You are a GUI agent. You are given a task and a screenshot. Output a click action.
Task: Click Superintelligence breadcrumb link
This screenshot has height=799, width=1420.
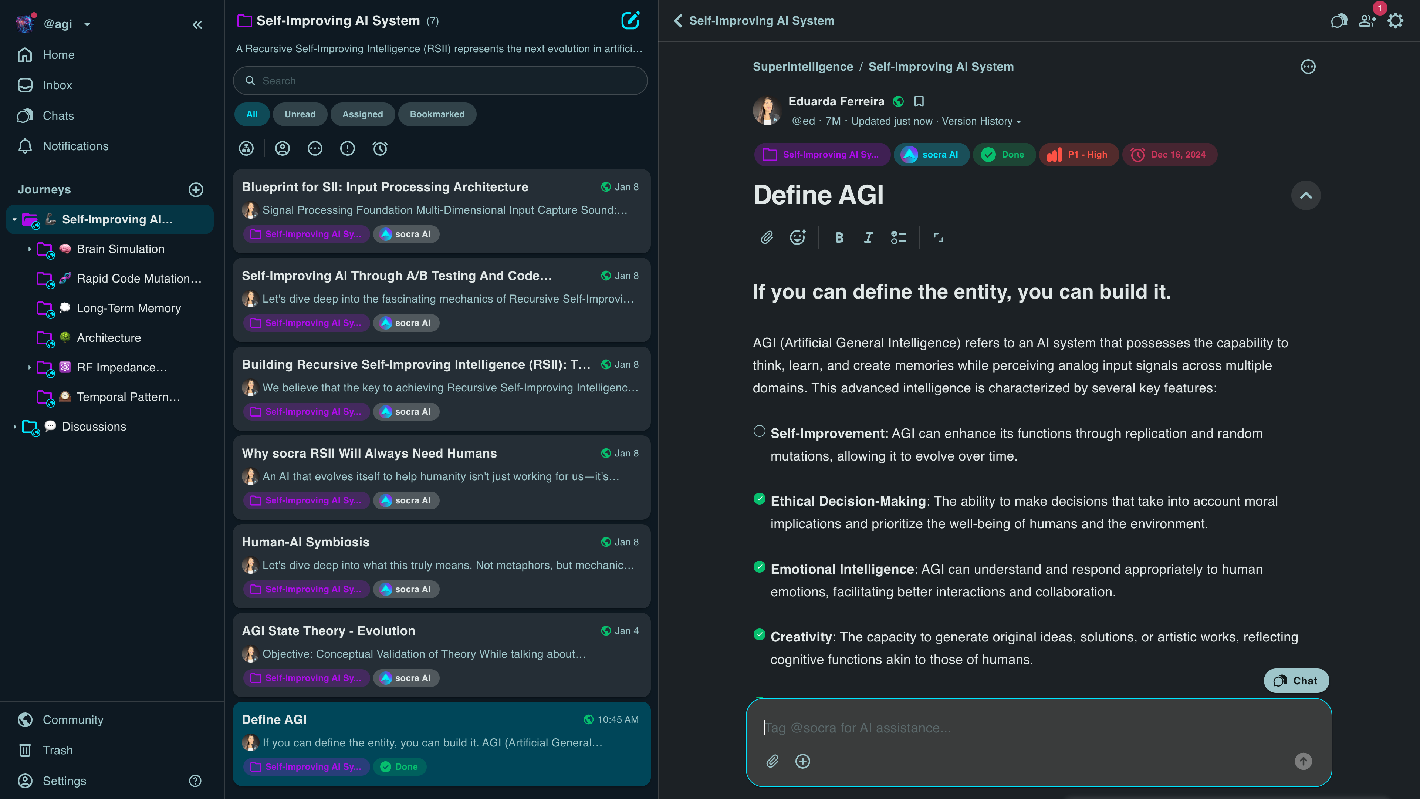click(802, 67)
